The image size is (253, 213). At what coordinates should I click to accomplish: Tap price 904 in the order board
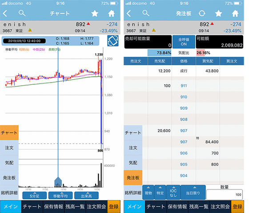pyautogui.click(x=184, y=176)
